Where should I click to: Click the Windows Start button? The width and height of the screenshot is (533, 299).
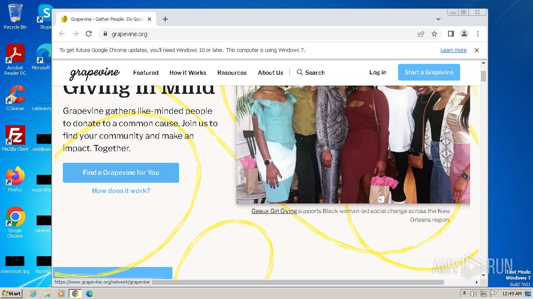click(11, 293)
